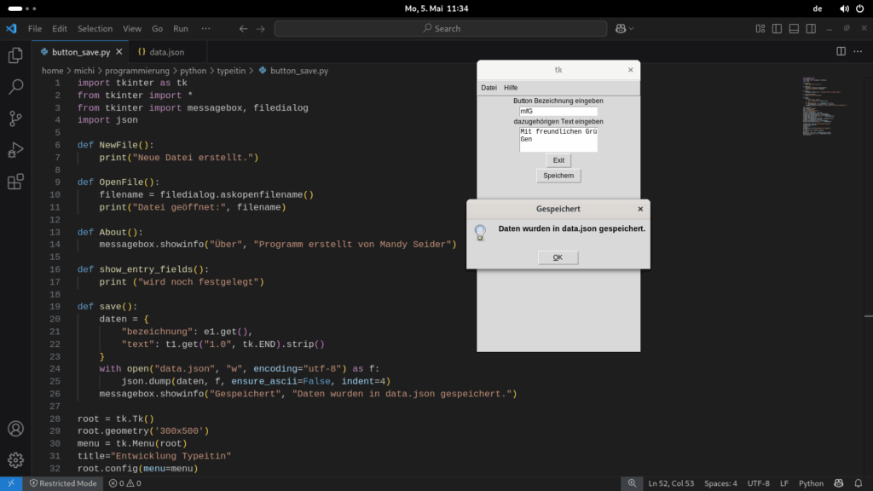Viewport: 873px width, 491px height.
Task: Open the Hilfe menu in tk window
Action: [511, 88]
